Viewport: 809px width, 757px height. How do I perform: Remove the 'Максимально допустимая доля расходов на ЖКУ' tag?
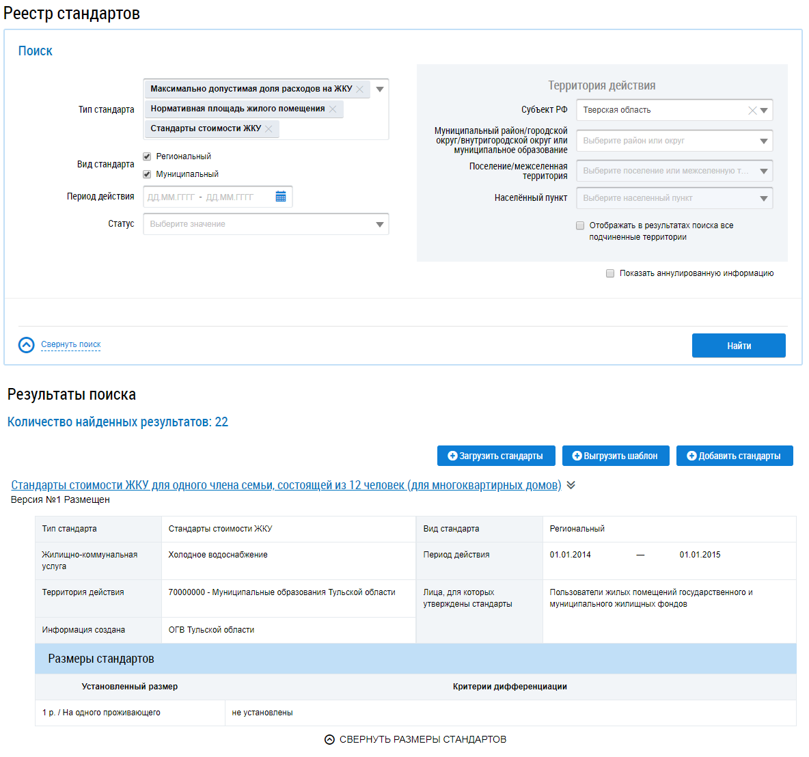[360, 90]
